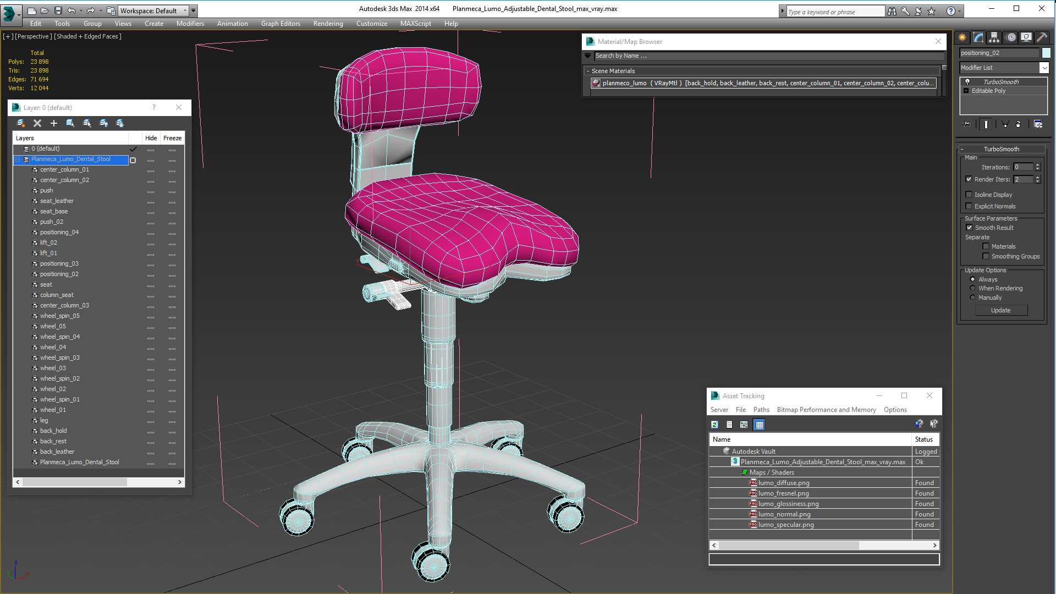The image size is (1056, 594).
Task: Click the Favorites star icon
Action: point(931,11)
